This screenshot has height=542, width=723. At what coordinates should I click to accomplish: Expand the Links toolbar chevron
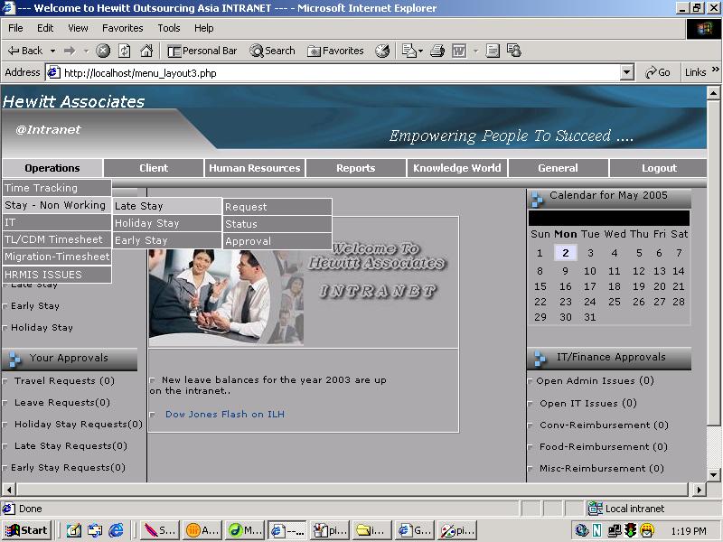point(714,72)
